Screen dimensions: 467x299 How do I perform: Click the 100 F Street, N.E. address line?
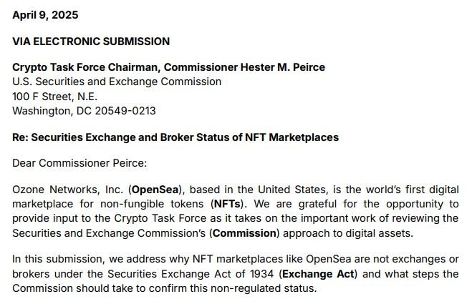point(55,97)
